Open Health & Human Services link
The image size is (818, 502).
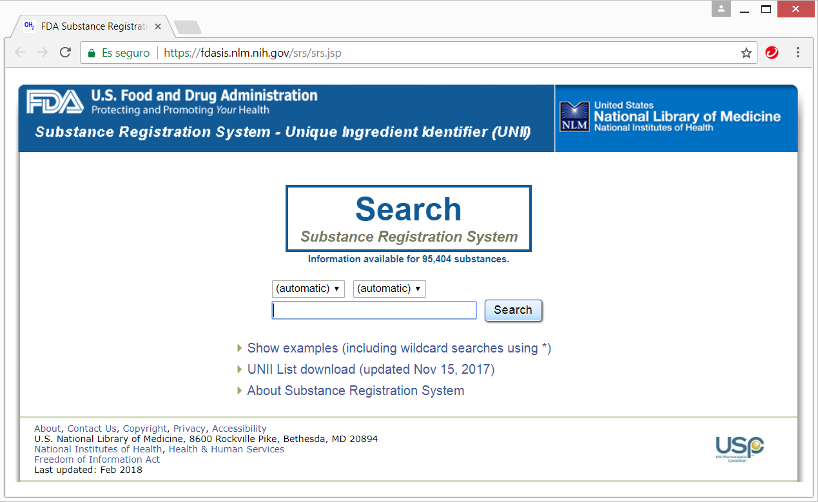pos(226,449)
